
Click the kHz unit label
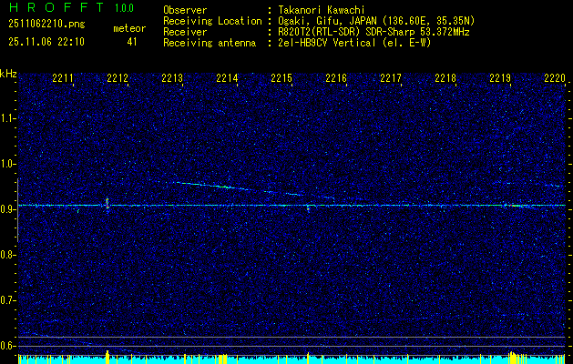click(8, 73)
